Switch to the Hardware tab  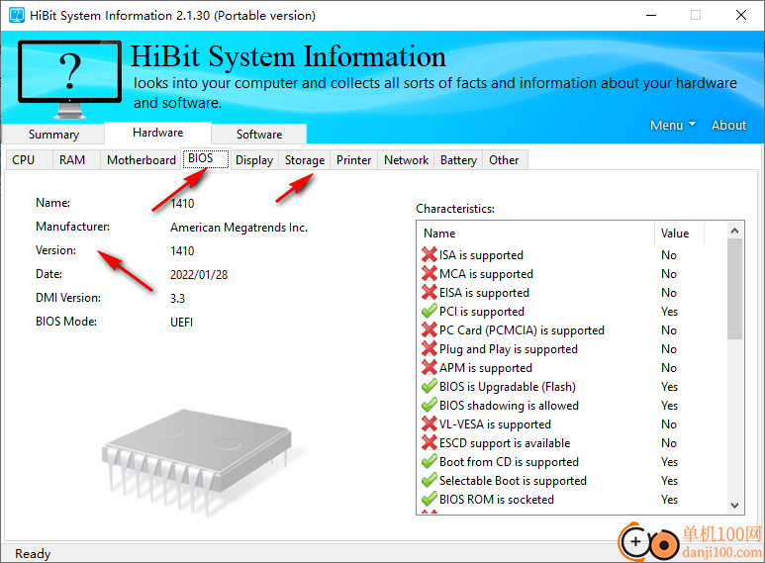(158, 133)
